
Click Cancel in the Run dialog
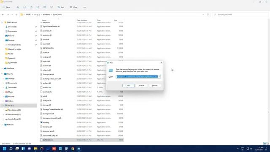point(142,85)
